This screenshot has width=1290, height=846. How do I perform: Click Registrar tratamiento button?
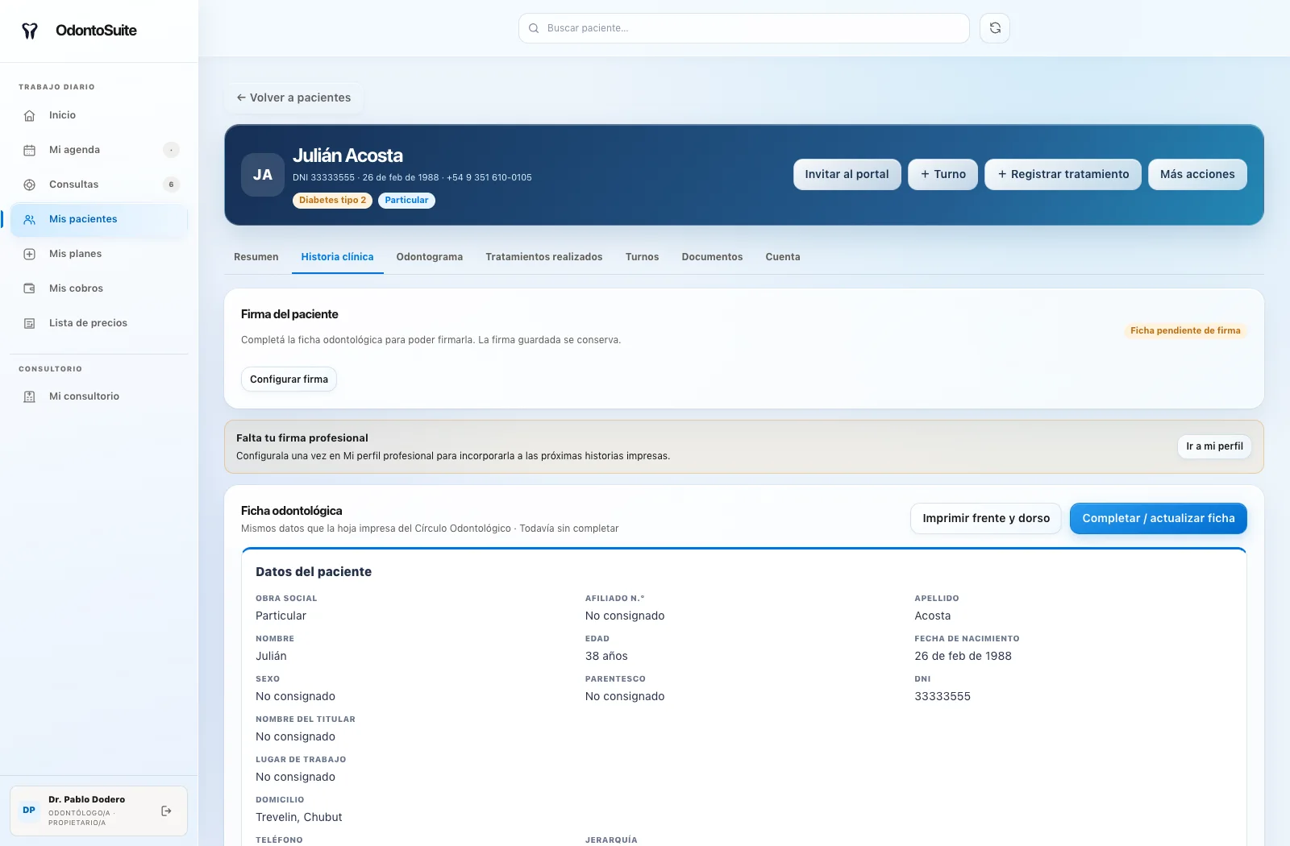point(1063,174)
